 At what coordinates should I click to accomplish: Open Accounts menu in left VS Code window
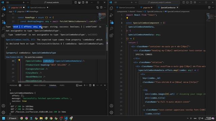tap(3, 106)
